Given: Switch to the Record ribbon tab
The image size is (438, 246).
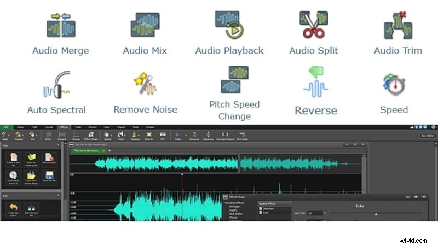Looking at the screenshot, I should click(93, 127).
